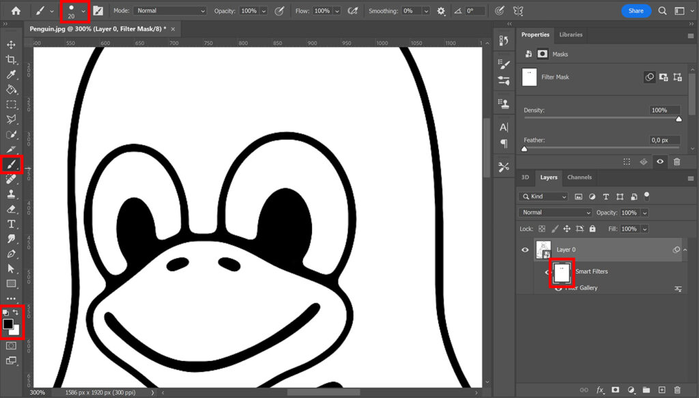Add layer style with fx icon
Screen dimensions: 699x398
pos(600,390)
